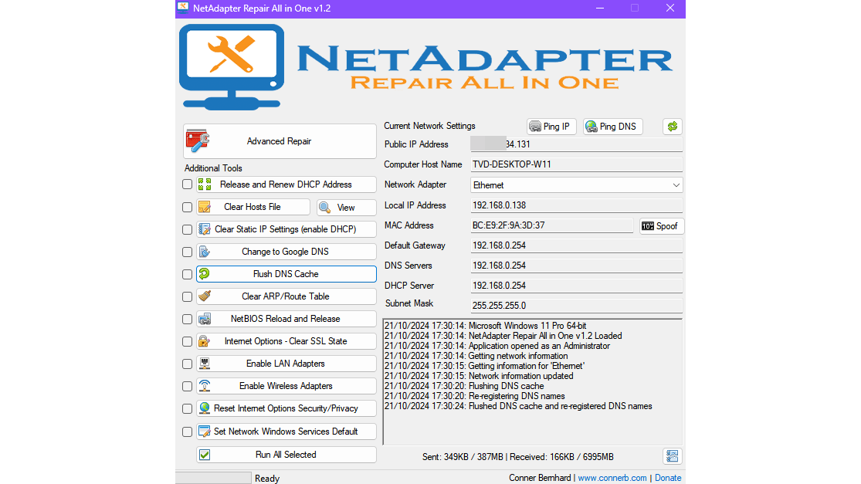The width and height of the screenshot is (861, 484).
Task: Check the Release and Renew DHCP checkbox
Action: pos(187,184)
